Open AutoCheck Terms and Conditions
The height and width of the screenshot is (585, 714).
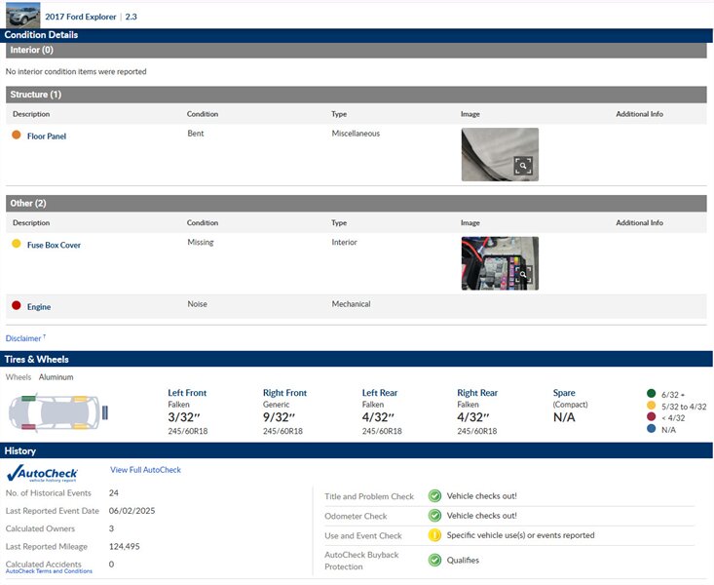pos(49,571)
